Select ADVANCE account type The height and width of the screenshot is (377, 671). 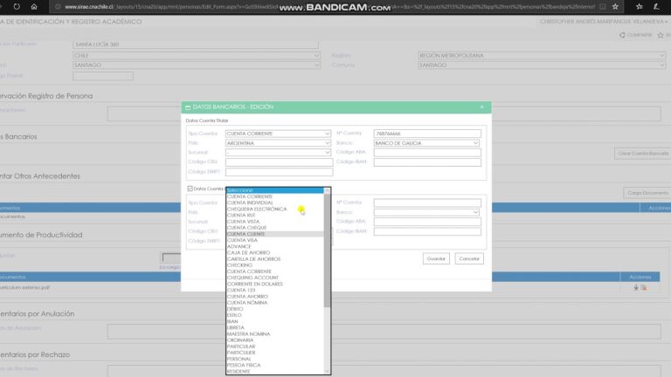pos(274,247)
